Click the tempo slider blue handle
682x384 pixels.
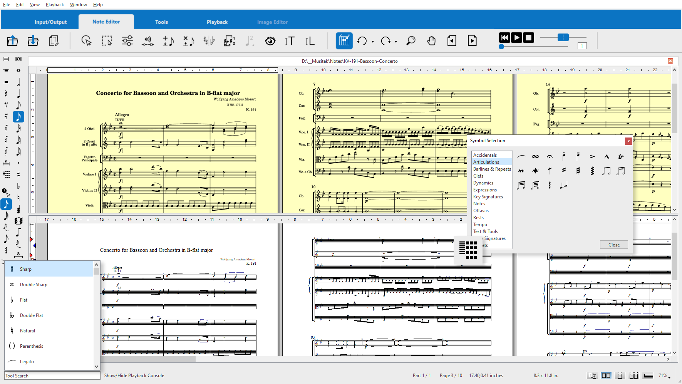(563, 37)
